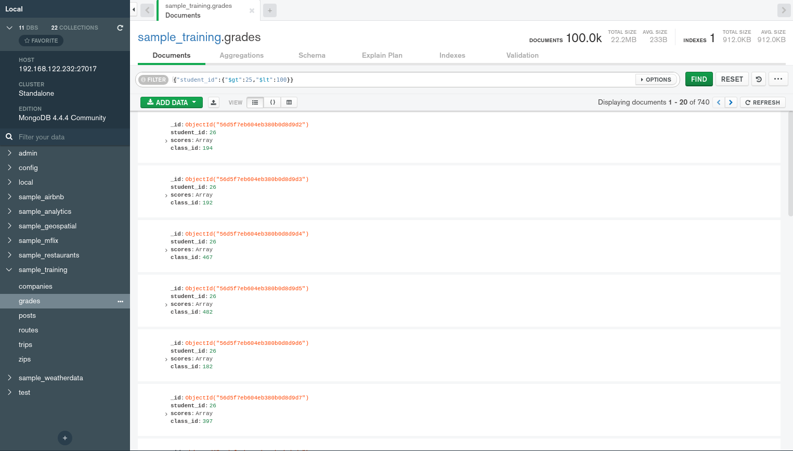793x451 pixels.
Task: Collapse the sidebar with the arrow toggle
Action: coord(134,10)
